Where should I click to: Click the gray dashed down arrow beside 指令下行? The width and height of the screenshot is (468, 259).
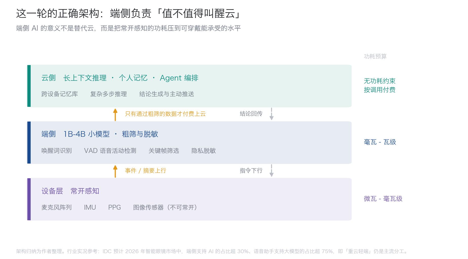pyautogui.click(x=271, y=171)
